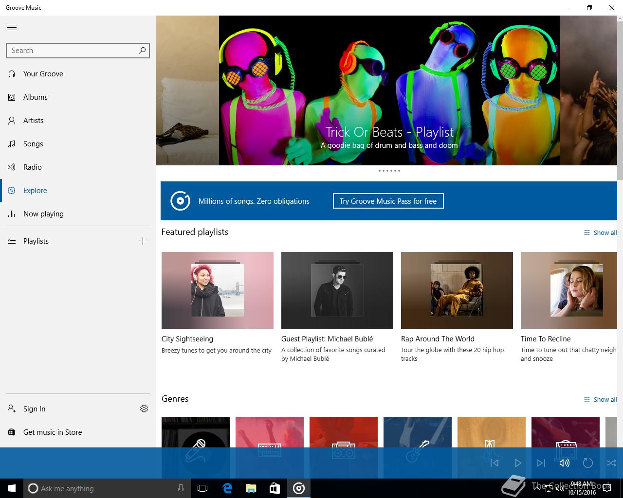Skip to next track
This screenshot has width=623, height=498.
[541, 463]
